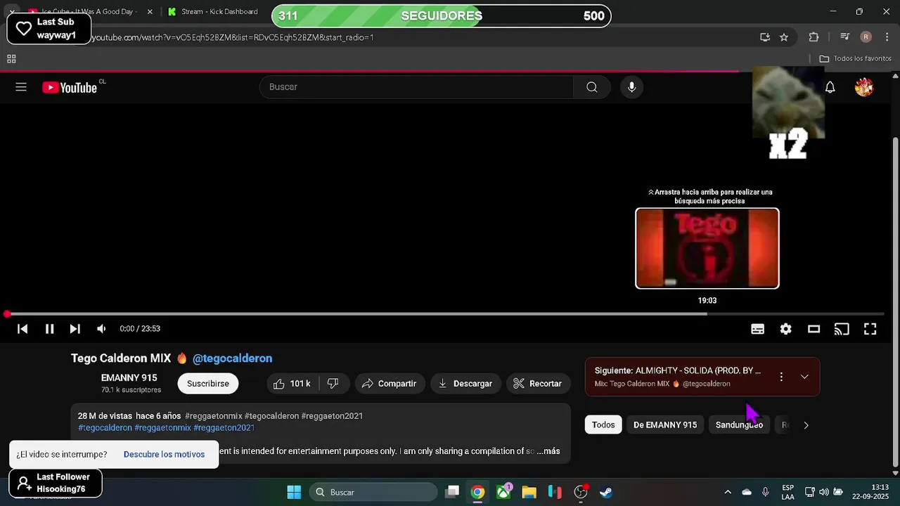Viewport: 900px width, 506px height.
Task: Install or cast page icon in address bar
Action: coord(765,37)
